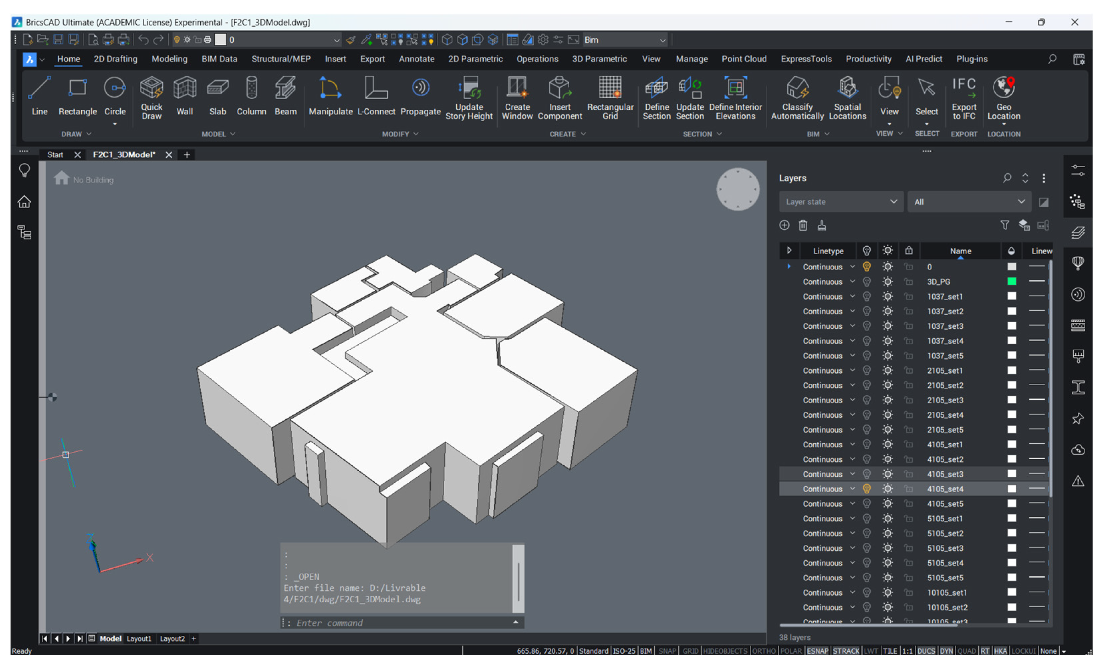This screenshot has width=1103, height=668.
Task: Run the Propagate tool
Action: tap(420, 96)
